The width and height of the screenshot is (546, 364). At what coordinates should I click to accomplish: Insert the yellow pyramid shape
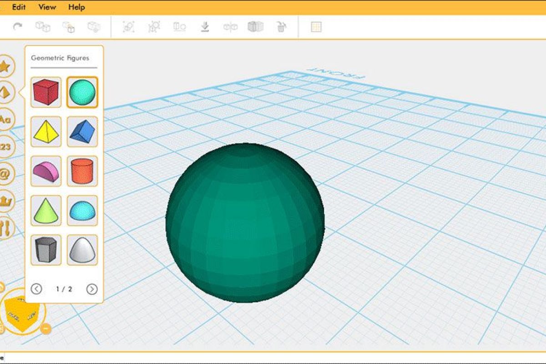46,131
